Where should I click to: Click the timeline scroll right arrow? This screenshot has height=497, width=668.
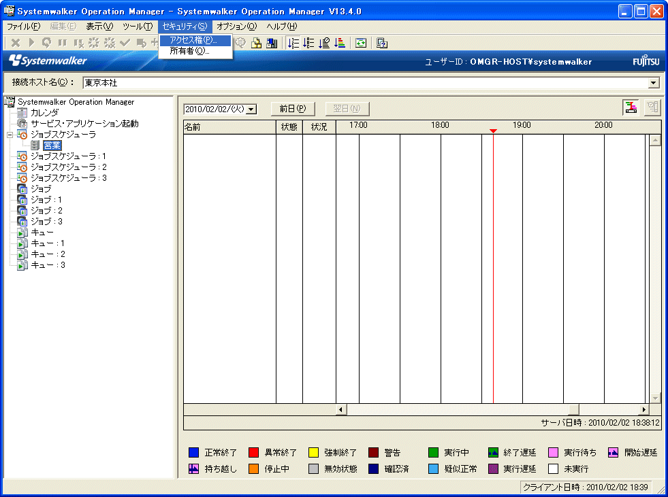(x=643, y=409)
